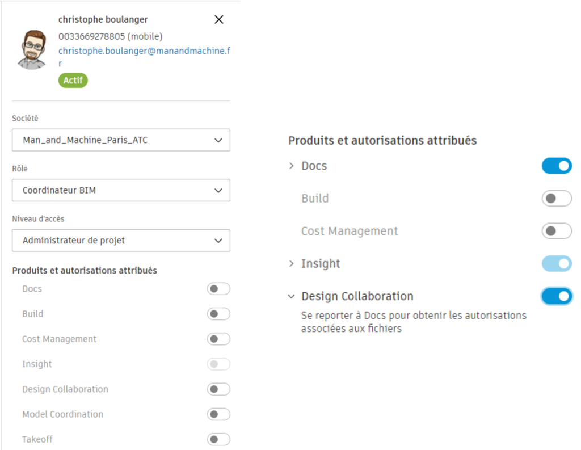The width and height of the screenshot is (581, 450).
Task: Collapse the Design Collaboration section chevron
Action: (x=292, y=296)
